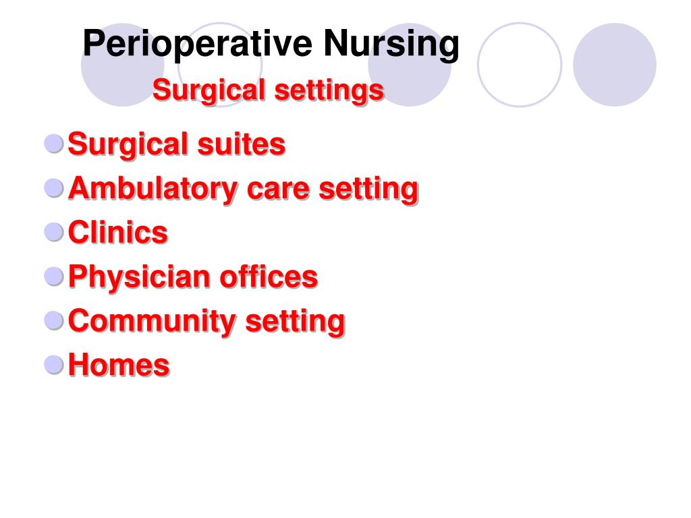Select the Physician offices line
The image size is (691, 518).
point(193,277)
